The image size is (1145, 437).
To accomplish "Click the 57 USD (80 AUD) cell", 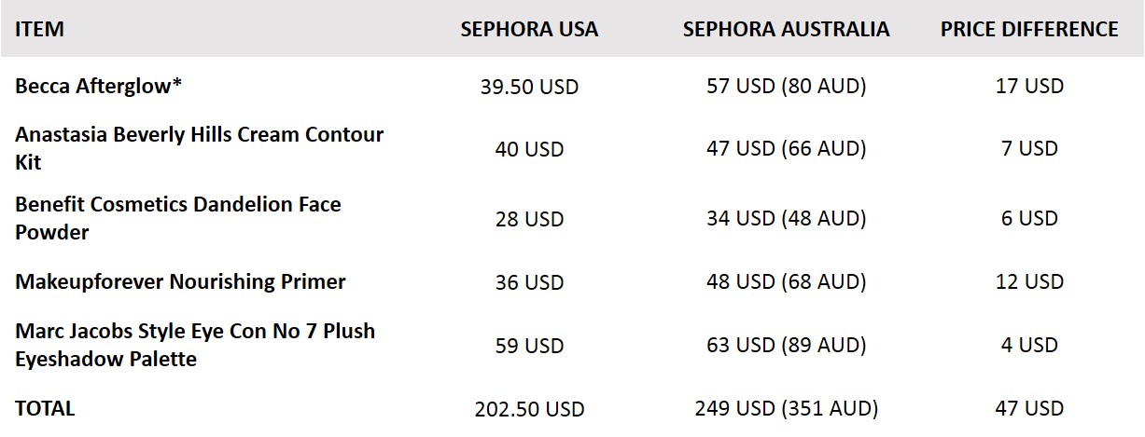I will click(x=786, y=87).
